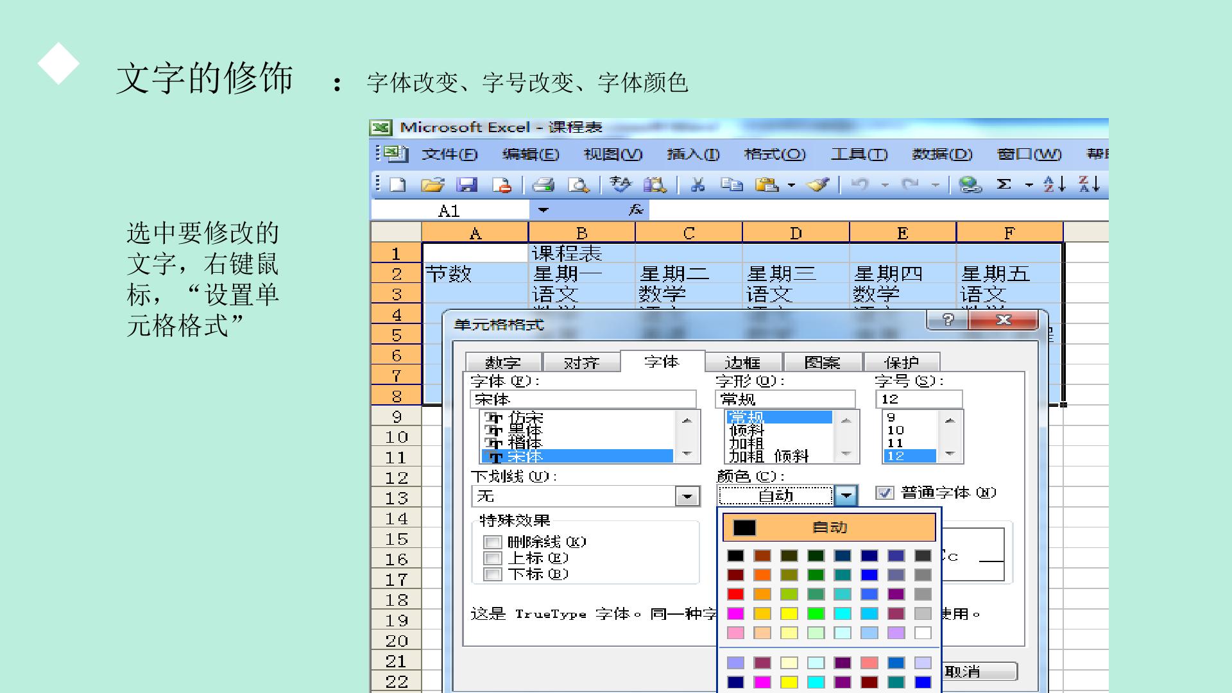Switch to the 对齐 tab

click(x=581, y=363)
